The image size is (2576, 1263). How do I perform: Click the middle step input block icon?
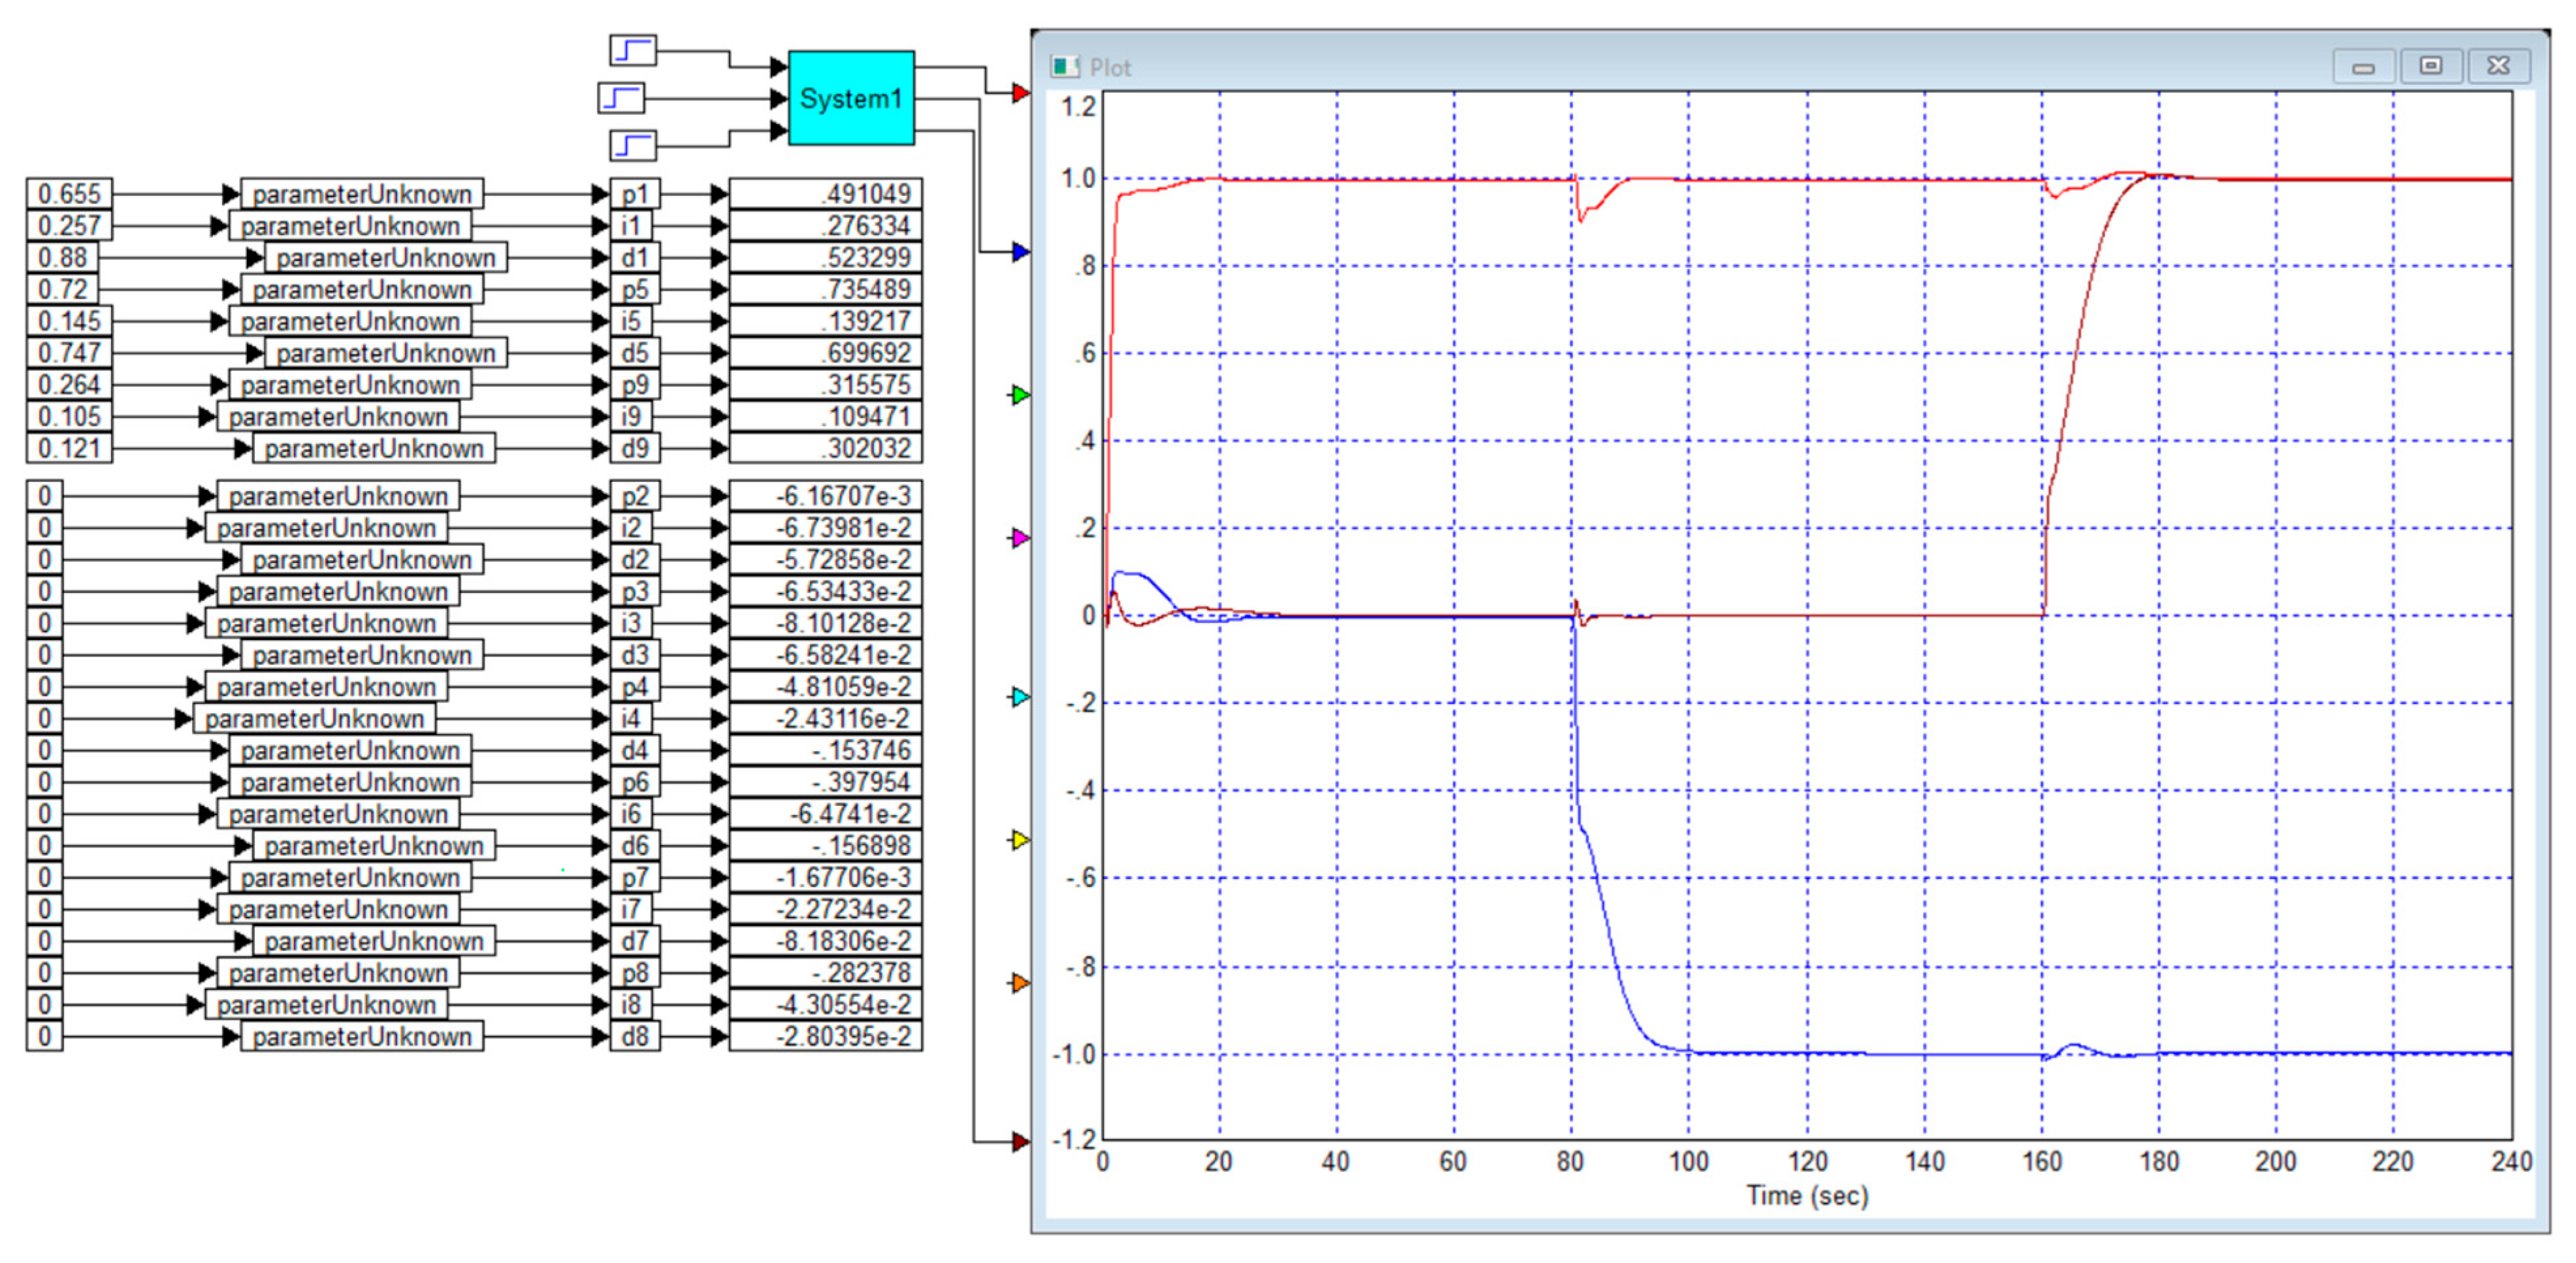[621, 98]
